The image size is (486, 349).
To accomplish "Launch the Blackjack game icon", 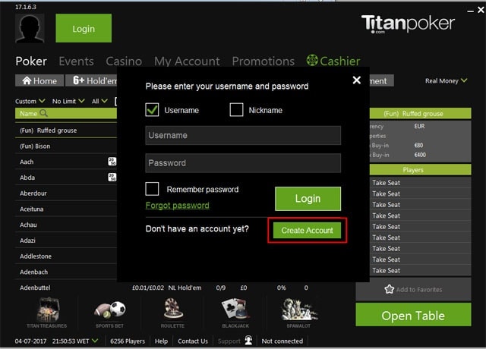I will coord(235,309).
